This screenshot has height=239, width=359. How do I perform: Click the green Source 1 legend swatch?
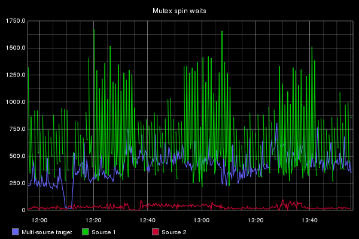[x=86, y=232]
